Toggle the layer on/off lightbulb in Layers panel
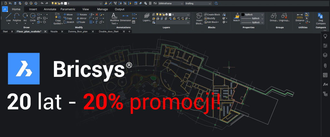 pos(157,14)
